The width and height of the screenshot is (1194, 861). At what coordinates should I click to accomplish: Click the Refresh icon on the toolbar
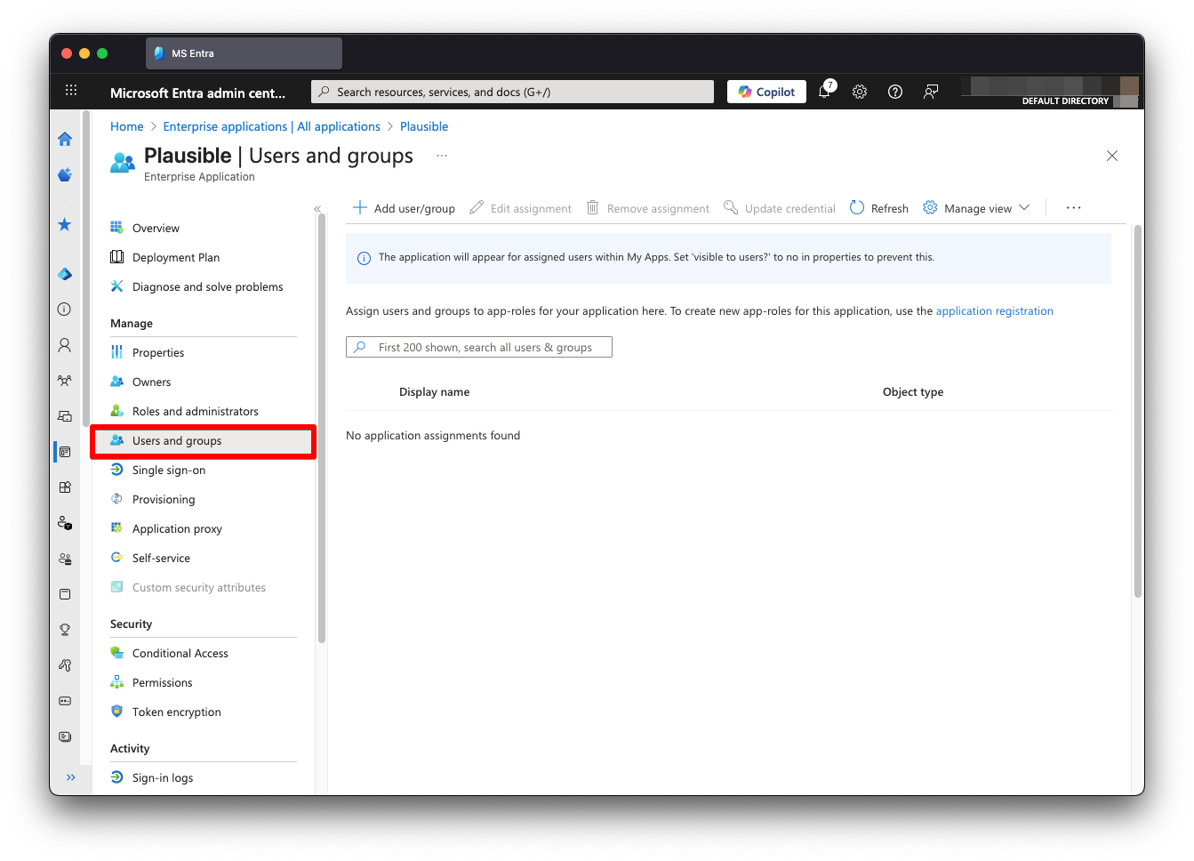(x=855, y=207)
